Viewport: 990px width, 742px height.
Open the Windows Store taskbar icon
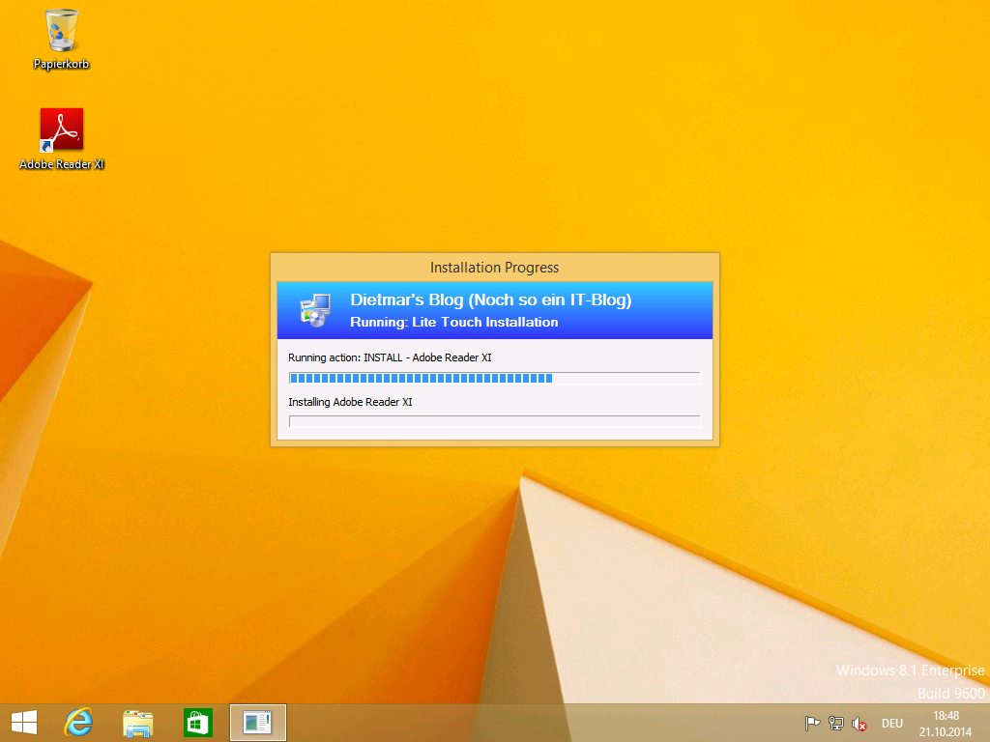197,723
